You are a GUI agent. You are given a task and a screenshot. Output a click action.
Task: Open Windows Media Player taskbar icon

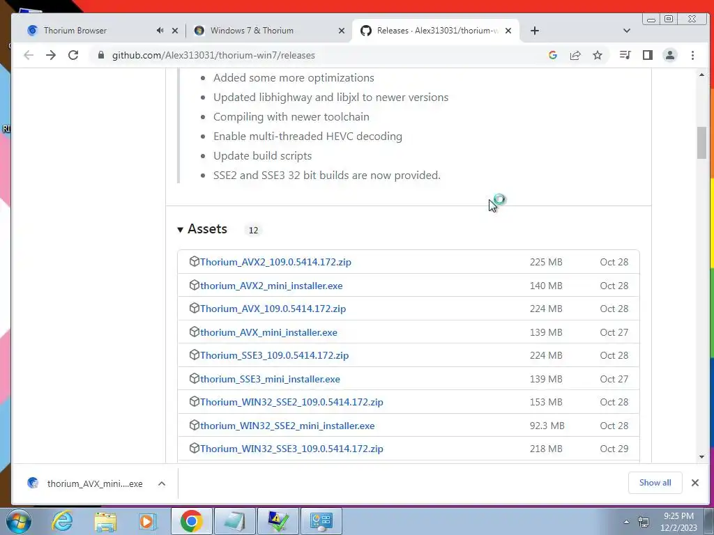click(147, 521)
